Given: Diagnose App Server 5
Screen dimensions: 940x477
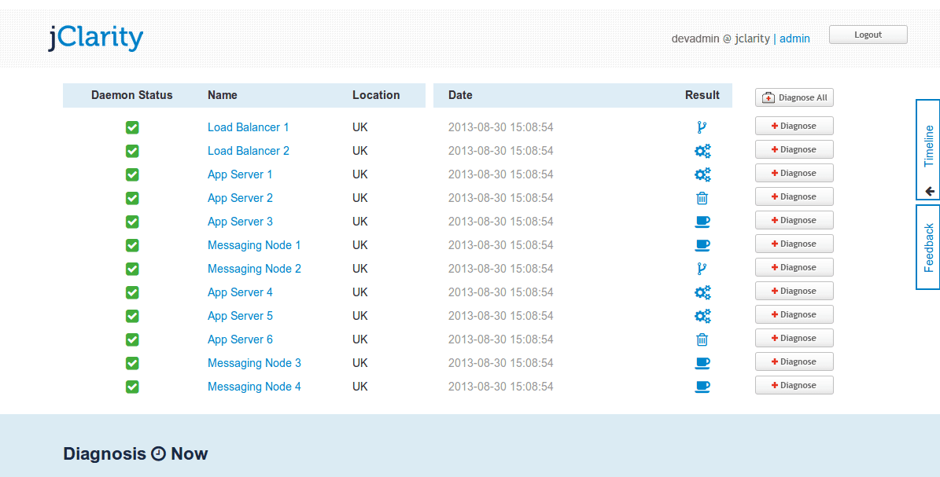Looking at the screenshot, I should [x=794, y=314].
